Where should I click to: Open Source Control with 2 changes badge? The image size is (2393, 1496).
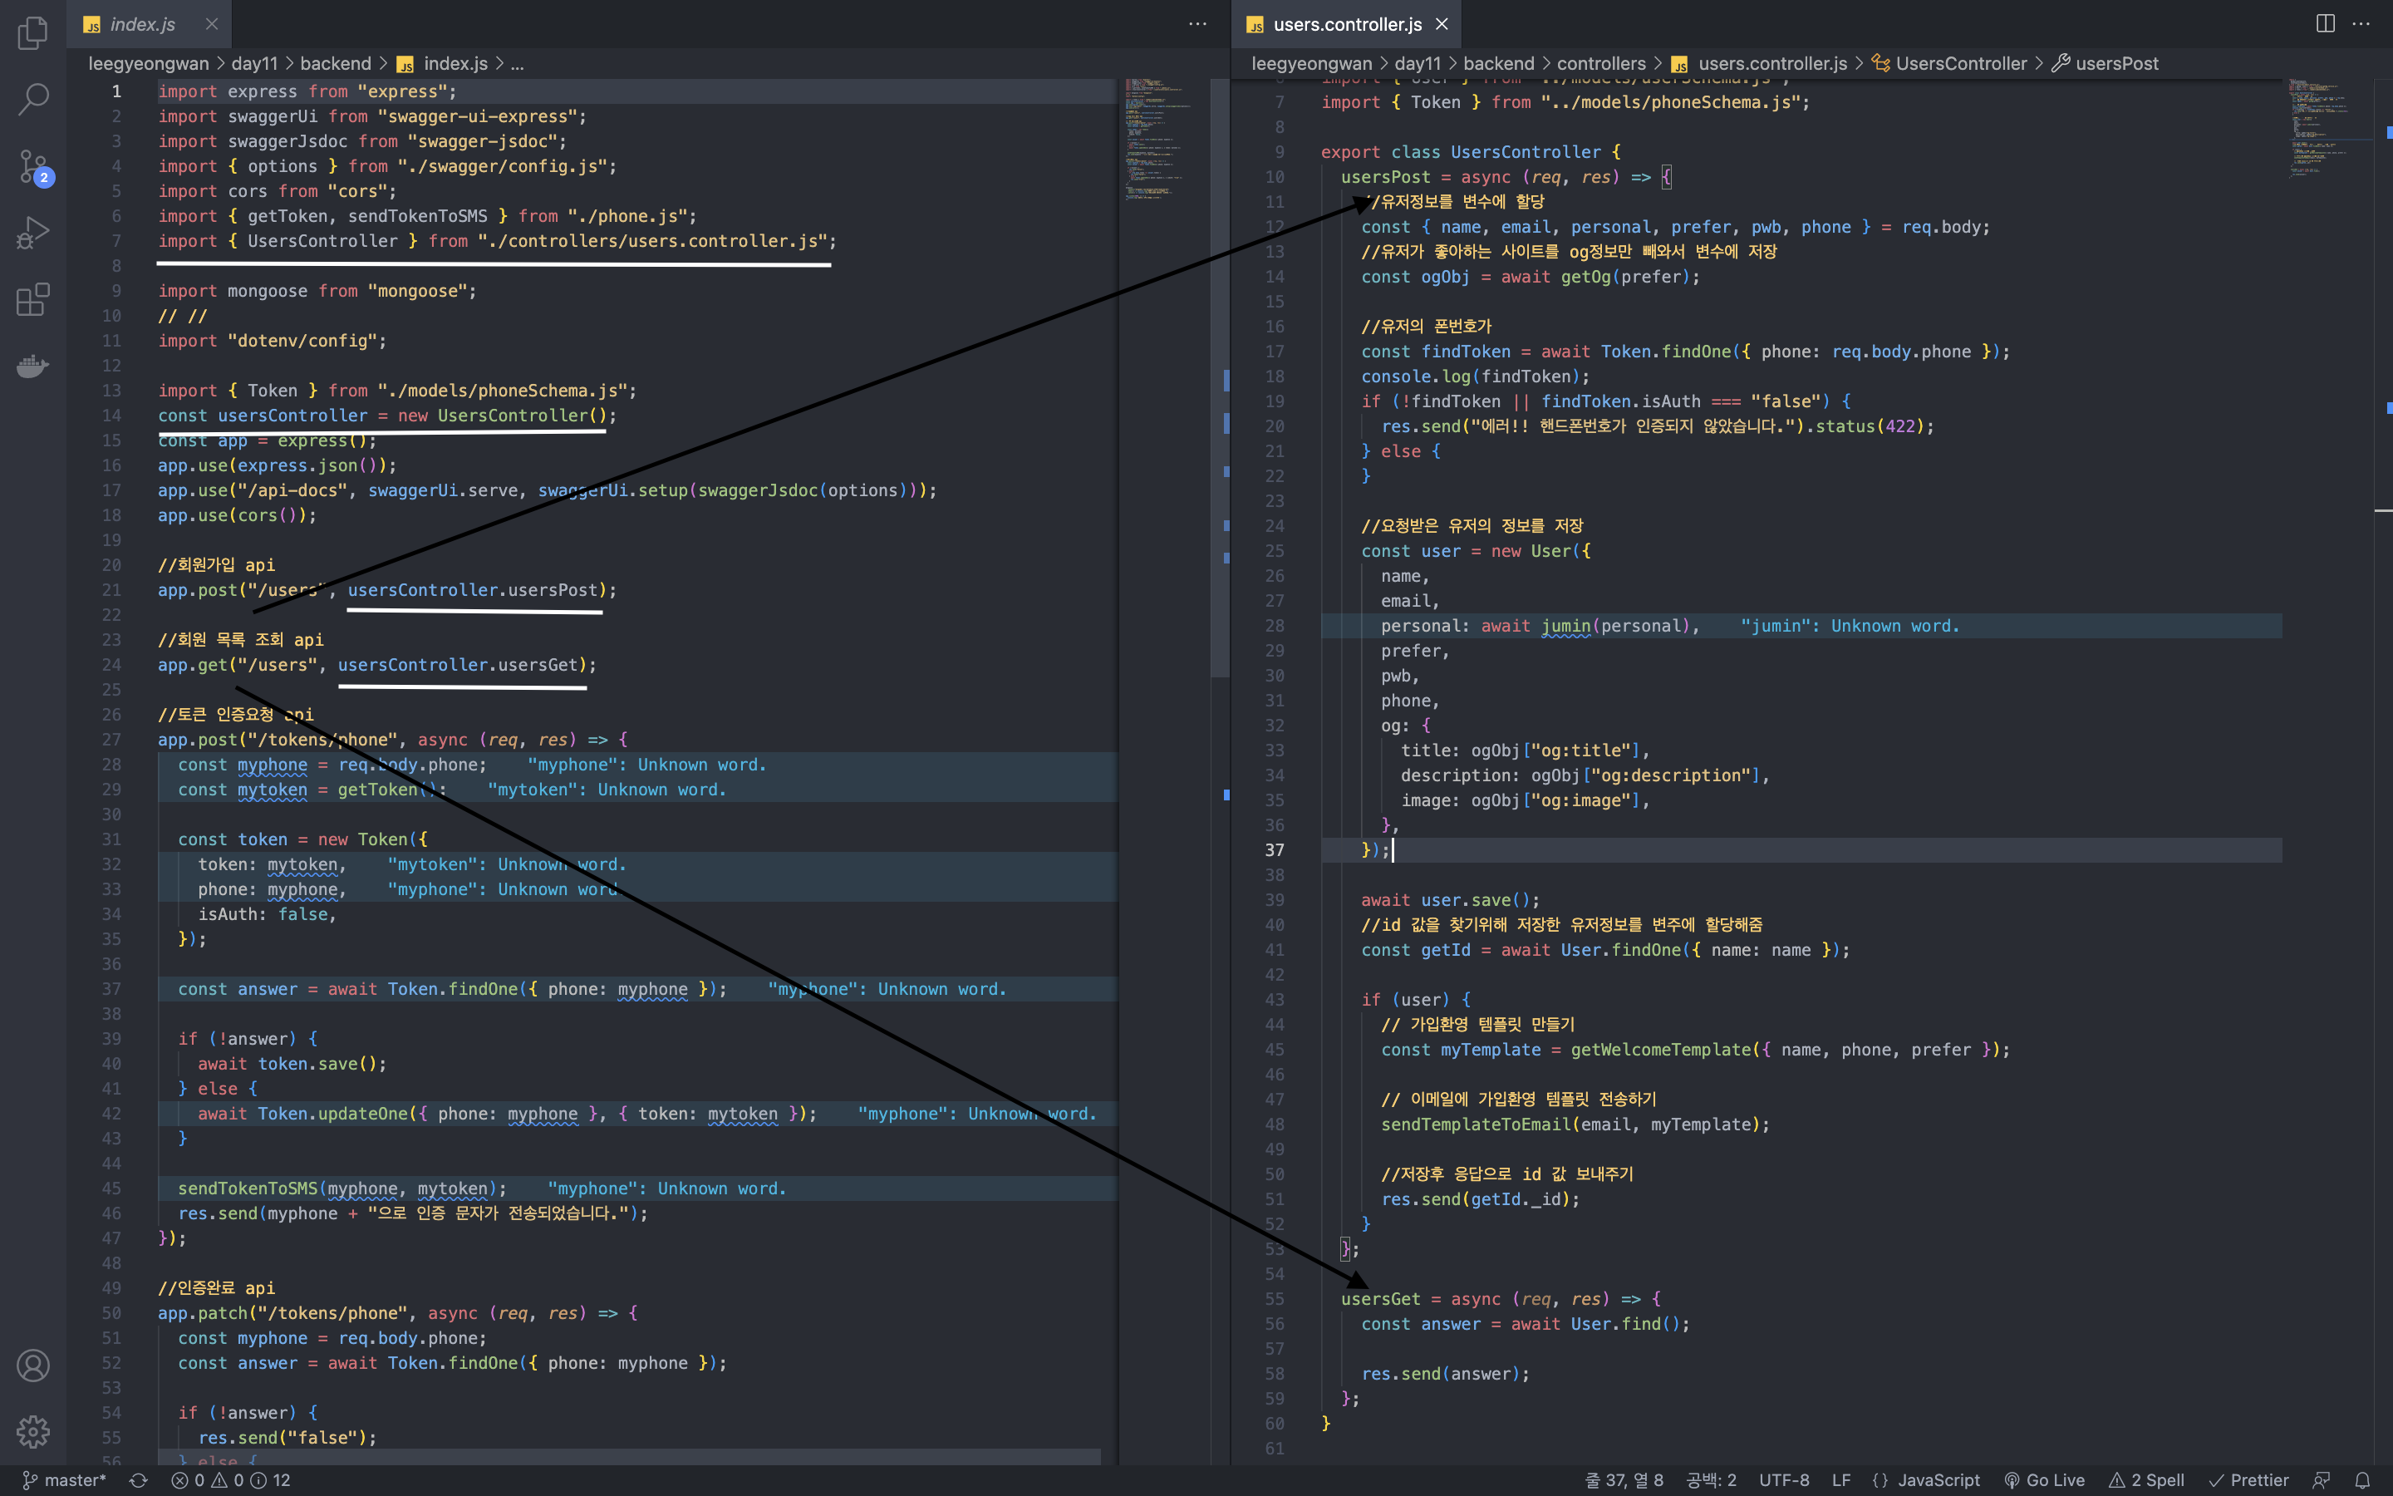(x=32, y=166)
